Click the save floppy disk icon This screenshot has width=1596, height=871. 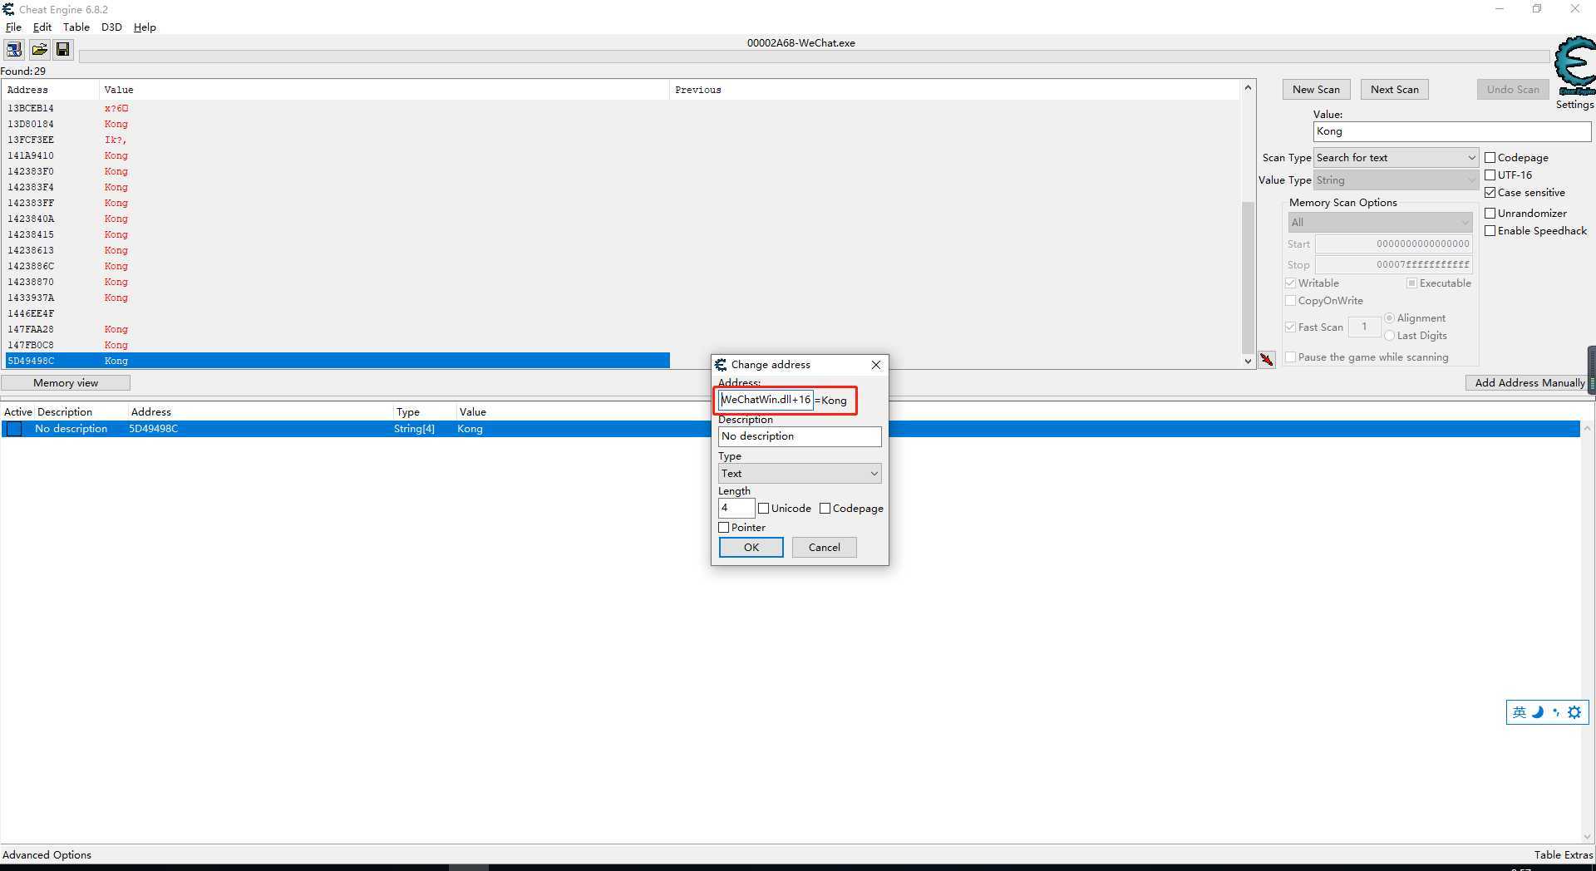point(62,50)
